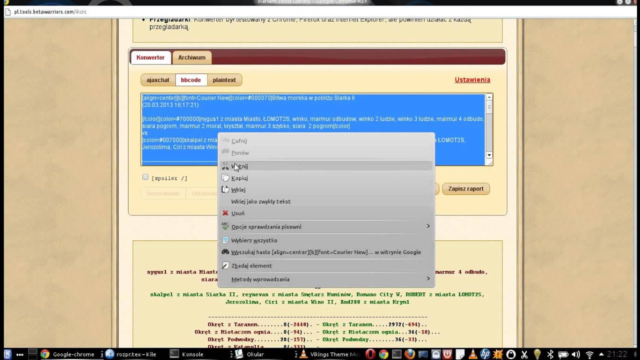Expand Metody wprowadzania submenu
The width and height of the screenshot is (640, 360).
pyautogui.click(x=428, y=279)
